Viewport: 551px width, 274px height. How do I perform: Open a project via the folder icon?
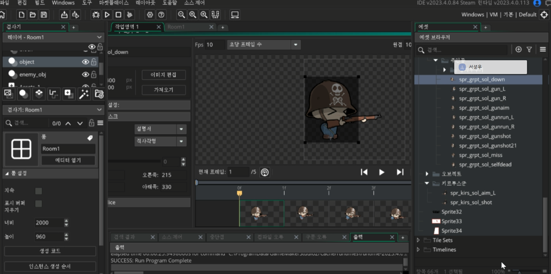pyautogui.click(x=33, y=15)
